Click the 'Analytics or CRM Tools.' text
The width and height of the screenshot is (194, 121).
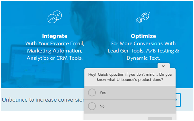[x=55, y=58]
